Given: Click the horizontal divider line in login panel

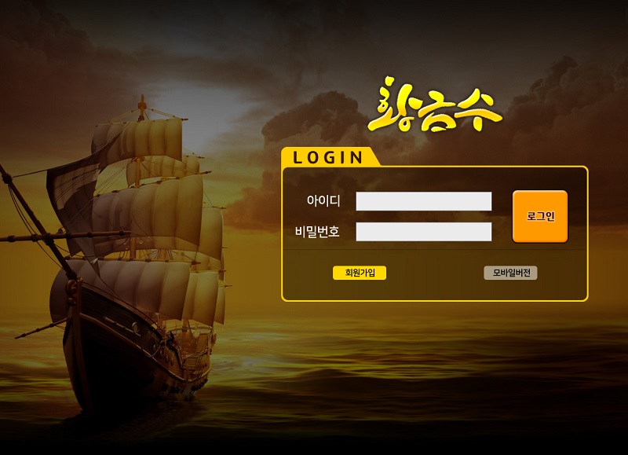Looking at the screenshot, I should pos(435,249).
